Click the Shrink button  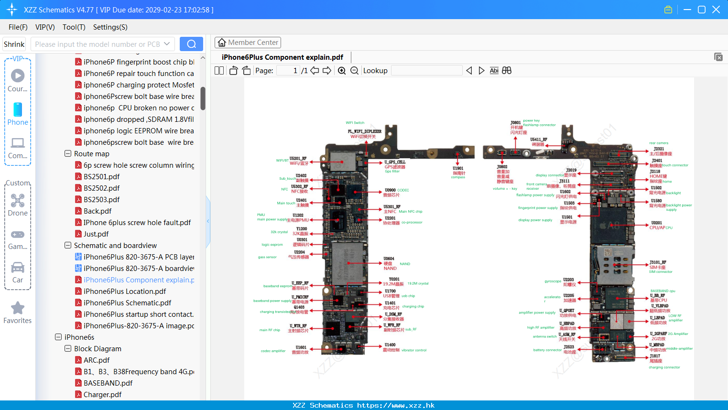[x=14, y=44]
